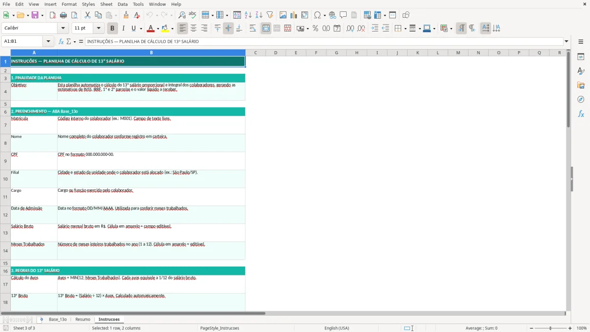Expand the Name Box A1:B1 dropdown

[48, 41]
